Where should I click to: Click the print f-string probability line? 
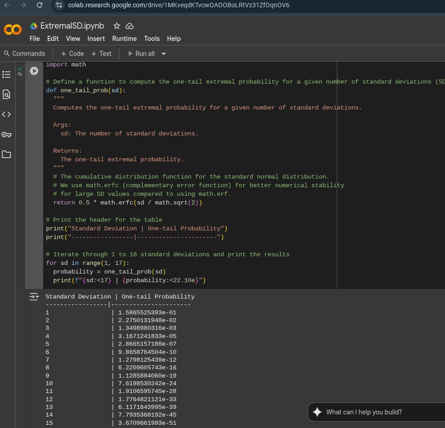(130, 280)
